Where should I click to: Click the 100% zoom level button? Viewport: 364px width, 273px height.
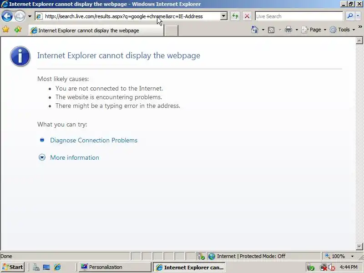click(335, 256)
